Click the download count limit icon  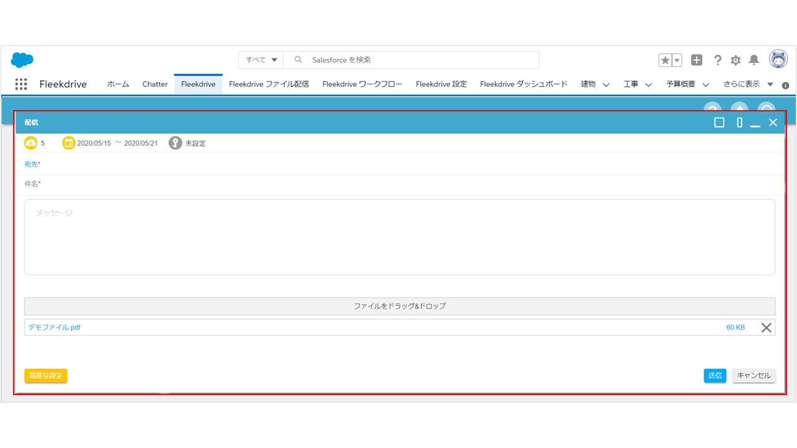point(31,143)
